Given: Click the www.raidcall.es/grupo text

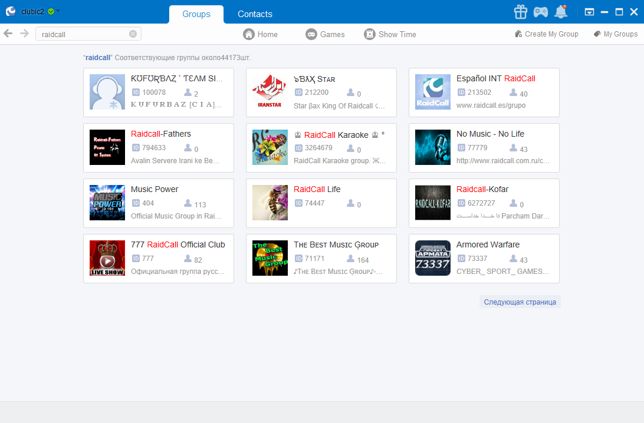Looking at the screenshot, I should pos(491,105).
